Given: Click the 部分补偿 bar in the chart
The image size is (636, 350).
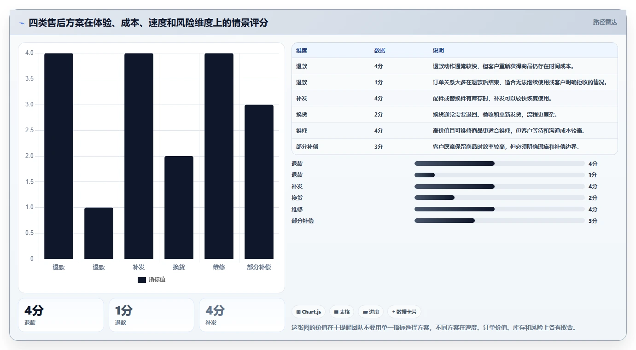Looking at the screenshot, I should [259, 182].
